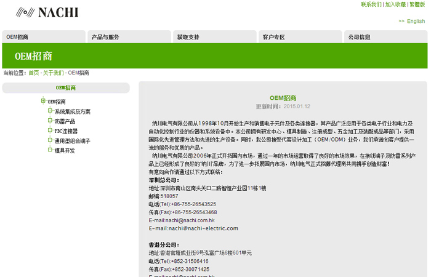Open 通用型组合端子 in sidebar

(72, 141)
